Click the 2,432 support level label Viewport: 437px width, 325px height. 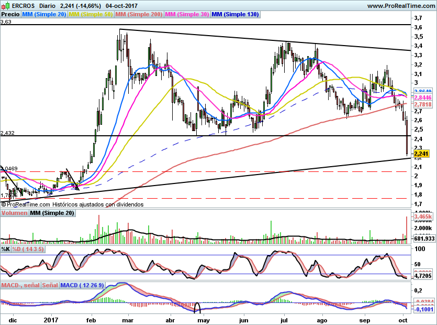(x=7, y=133)
